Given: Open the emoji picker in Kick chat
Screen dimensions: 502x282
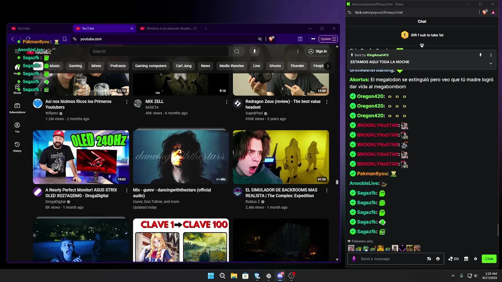Looking at the screenshot, I should 438,258.
